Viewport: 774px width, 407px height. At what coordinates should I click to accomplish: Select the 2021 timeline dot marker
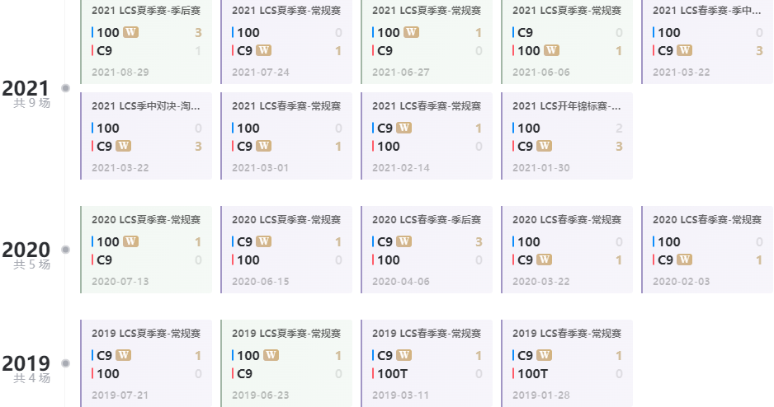(65, 88)
